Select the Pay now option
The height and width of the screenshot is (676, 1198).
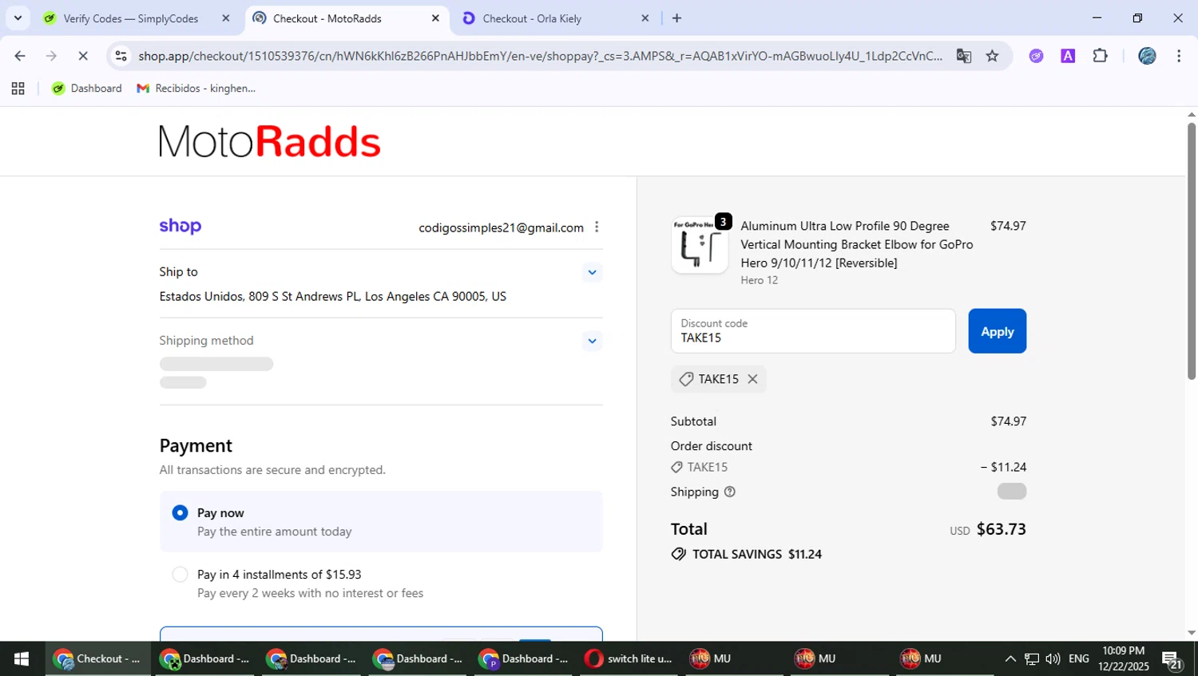click(180, 512)
